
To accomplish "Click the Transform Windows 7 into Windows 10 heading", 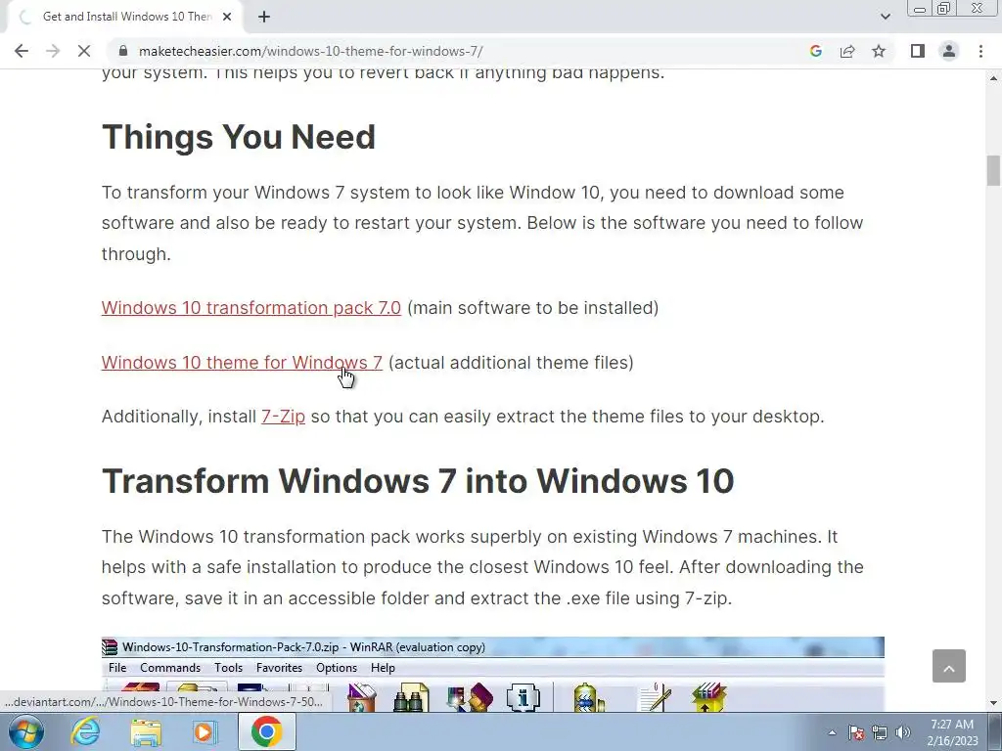I will (418, 481).
